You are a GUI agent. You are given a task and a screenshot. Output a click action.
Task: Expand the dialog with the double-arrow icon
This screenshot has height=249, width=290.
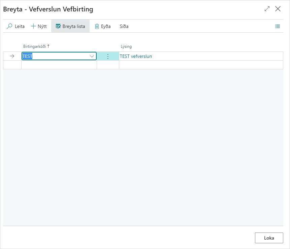267,9
